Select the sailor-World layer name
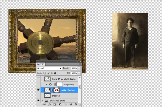162x107 pixels. pyautogui.click(x=68, y=90)
